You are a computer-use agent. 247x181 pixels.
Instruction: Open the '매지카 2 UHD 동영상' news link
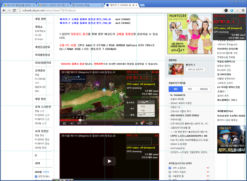227,120
